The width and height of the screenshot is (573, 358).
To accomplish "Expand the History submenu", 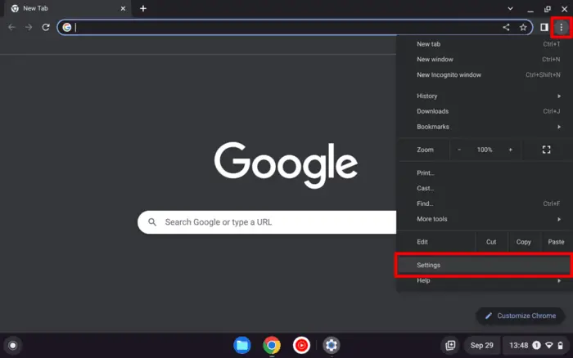I will 485,96.
